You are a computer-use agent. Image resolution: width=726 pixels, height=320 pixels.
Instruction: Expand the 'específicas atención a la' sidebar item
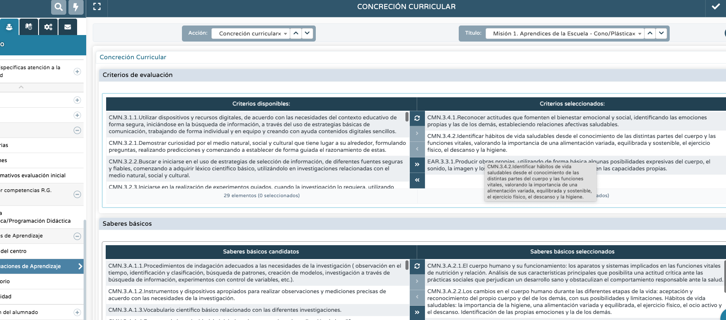click(77, 72)
